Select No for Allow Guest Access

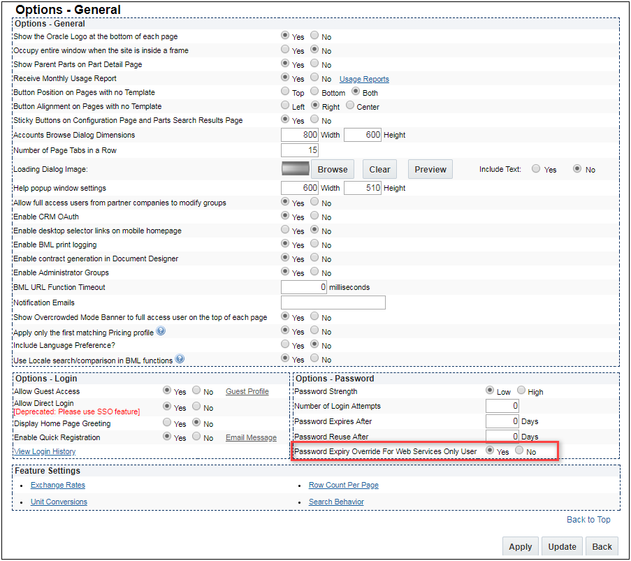[x=196, y=390]
